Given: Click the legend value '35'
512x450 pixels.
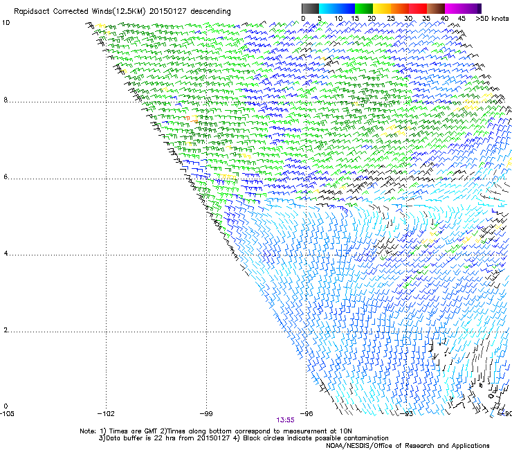Looking at the screenshot, I should [426, 19].
